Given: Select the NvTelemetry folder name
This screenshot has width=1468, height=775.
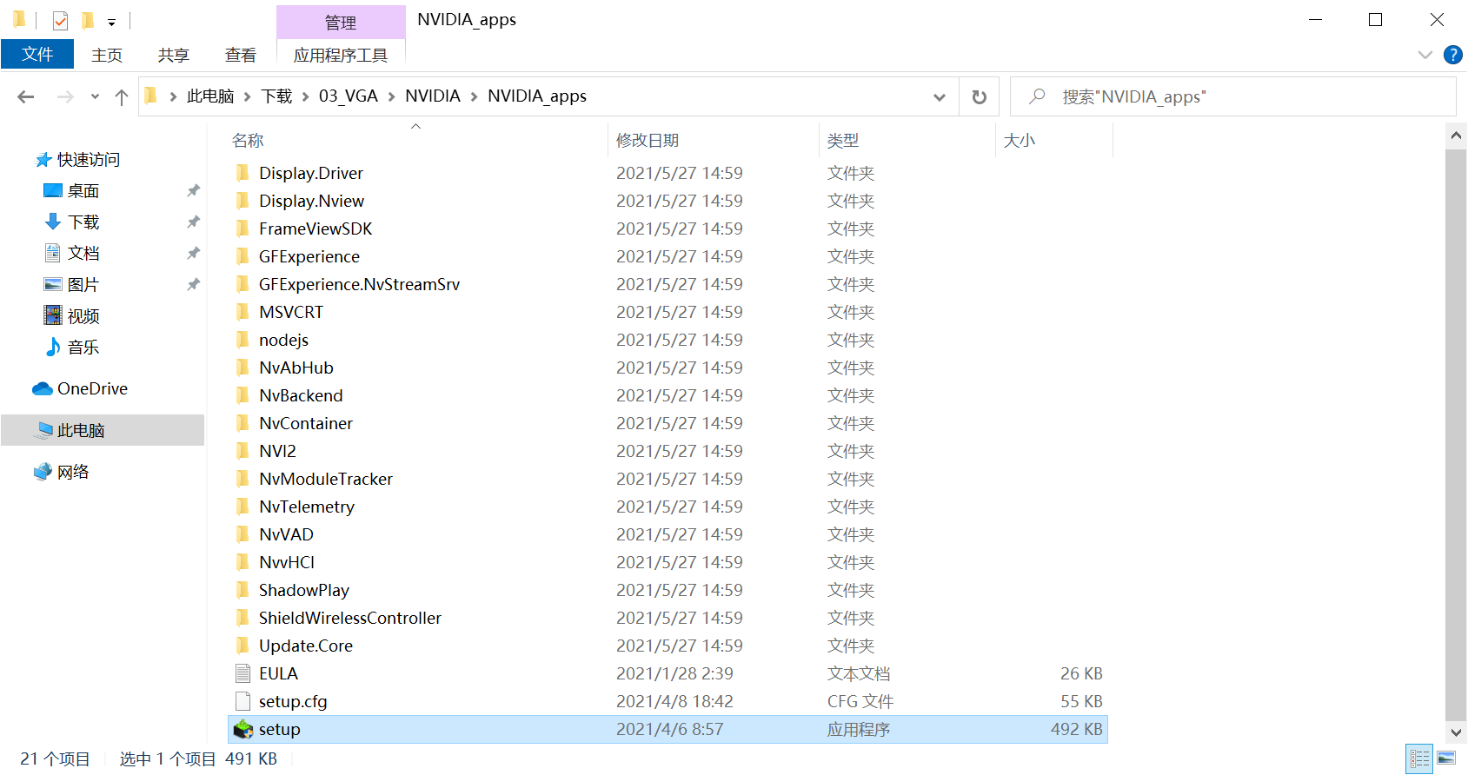Looking at the screenshot, I should (307, 507).
